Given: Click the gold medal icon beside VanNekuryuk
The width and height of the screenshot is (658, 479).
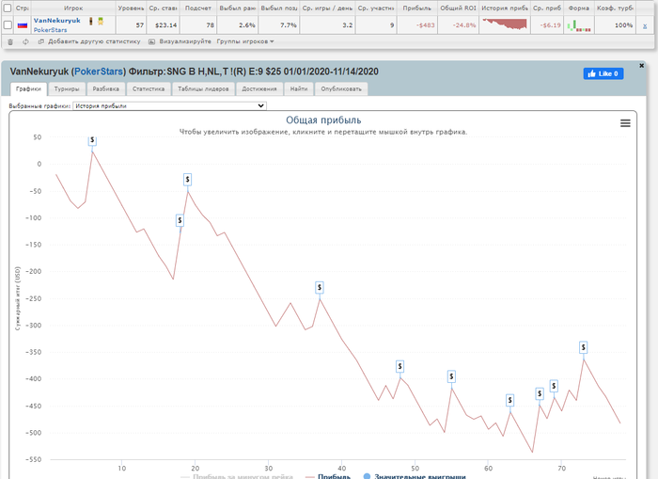Looking at the screenshot, I should (101, 21).
